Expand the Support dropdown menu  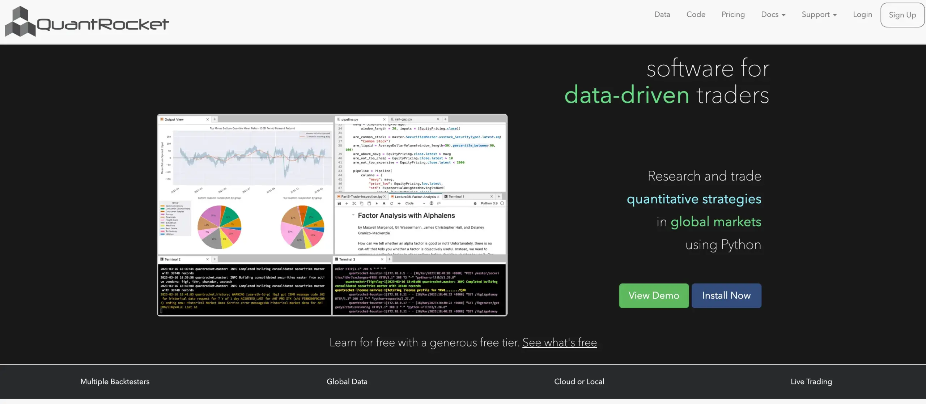[819, 14]
